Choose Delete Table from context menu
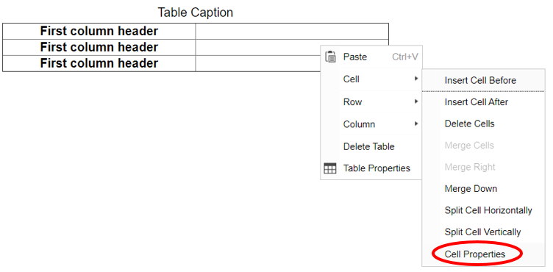Viewport: 553px width, 272px height. click(369, 146)
